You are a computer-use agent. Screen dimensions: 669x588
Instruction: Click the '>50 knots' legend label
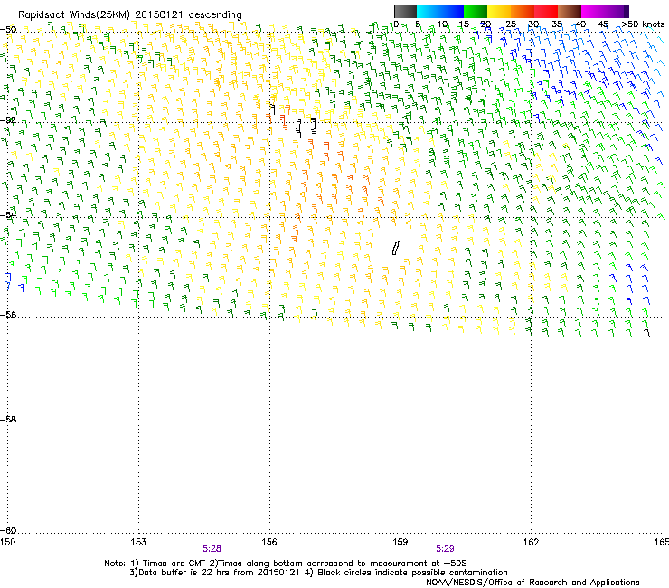643,24
